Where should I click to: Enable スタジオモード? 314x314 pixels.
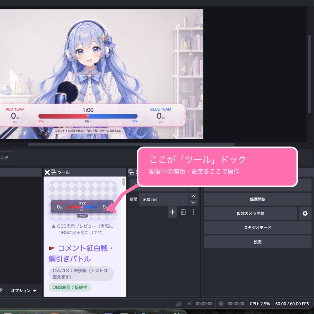pos(258,228)
